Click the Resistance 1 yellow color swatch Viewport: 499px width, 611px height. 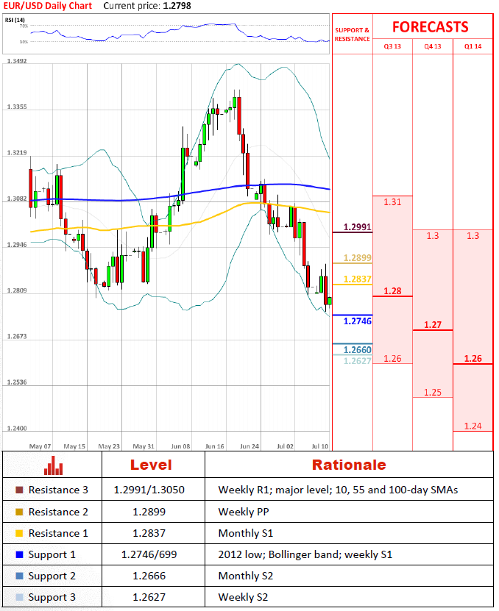point(19,533)
